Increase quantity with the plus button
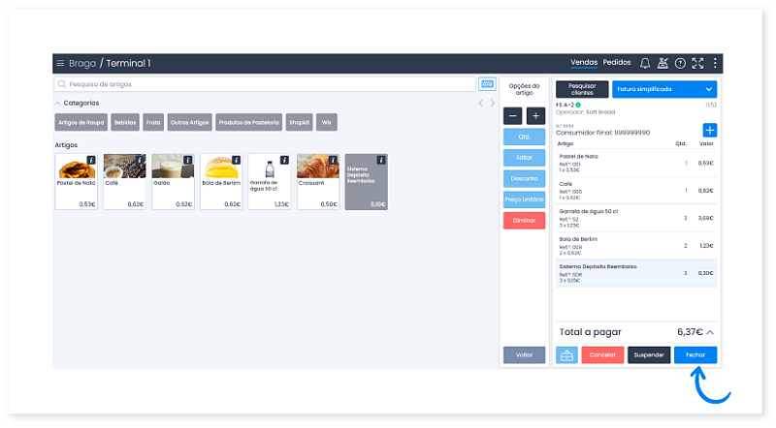This screenshot has width=776, height=428. (x=535, y=115)
